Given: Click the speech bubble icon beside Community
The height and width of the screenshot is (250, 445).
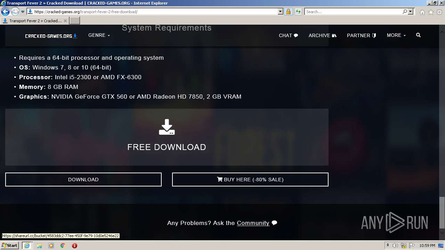Looking at the screenshot, I should (x=274, y=223).
